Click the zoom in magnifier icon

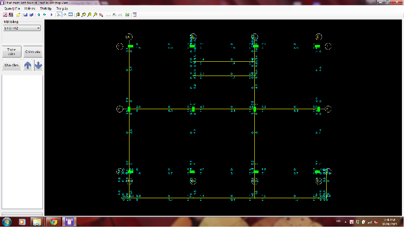click(x=90, y=15)
